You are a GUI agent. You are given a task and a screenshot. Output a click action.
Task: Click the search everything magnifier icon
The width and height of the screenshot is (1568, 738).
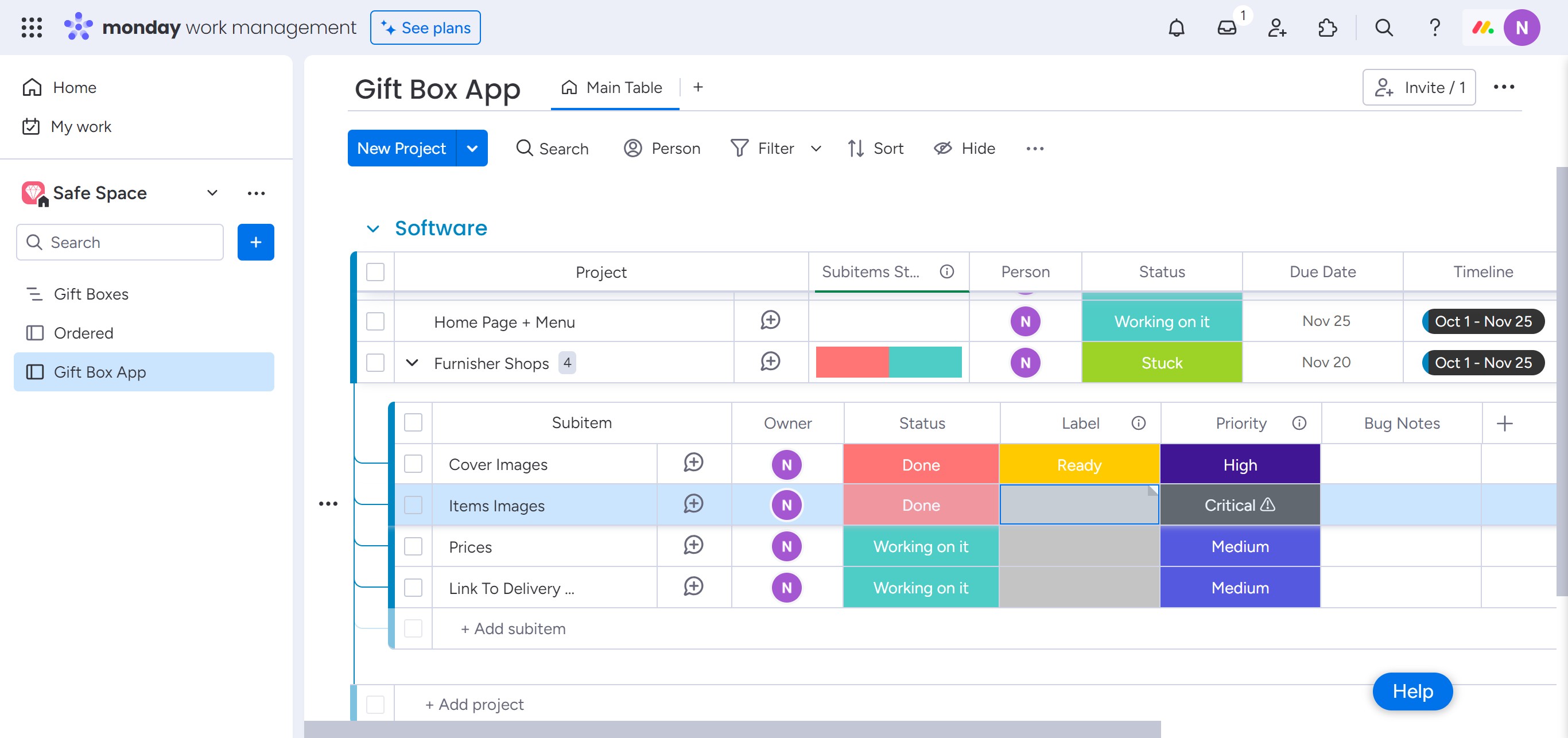tap(1384, 28)
